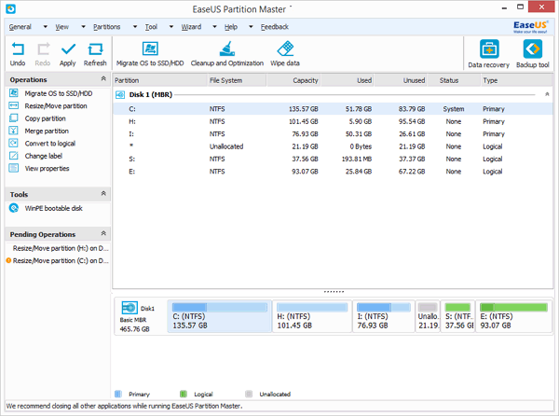Collapse the Tools panel
Viewport: 559px width, 416px height.
point(103,193)
